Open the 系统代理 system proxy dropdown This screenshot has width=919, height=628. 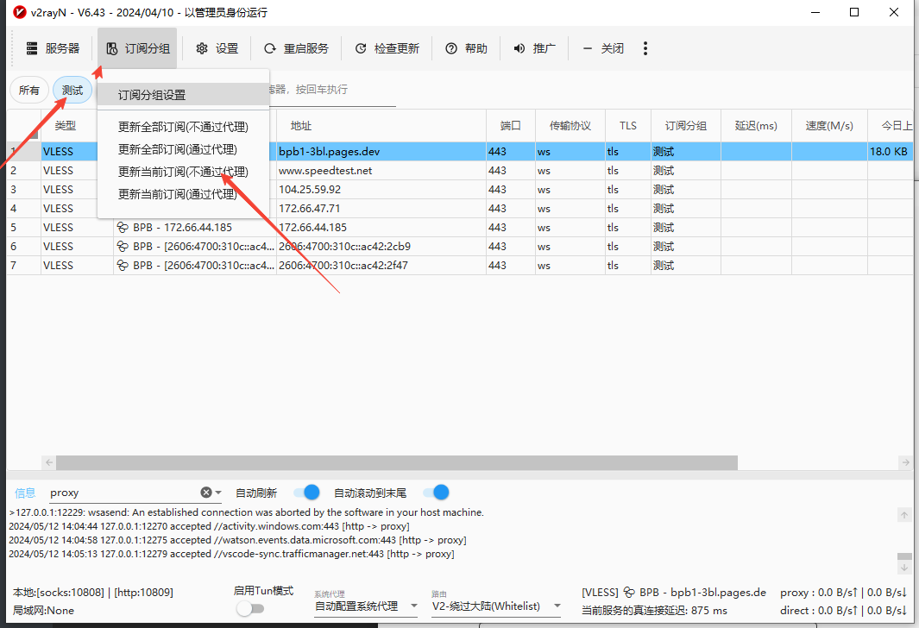coord(366,606)
